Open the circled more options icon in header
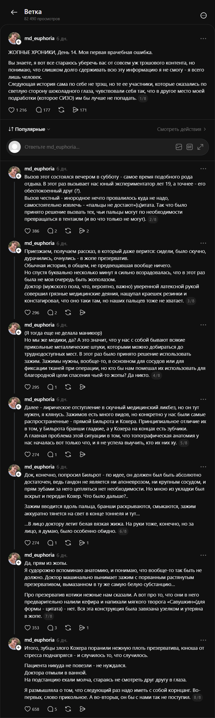 tap(203, 15)
